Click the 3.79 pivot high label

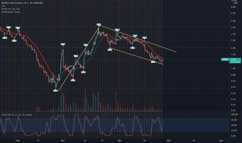[9, 27]
